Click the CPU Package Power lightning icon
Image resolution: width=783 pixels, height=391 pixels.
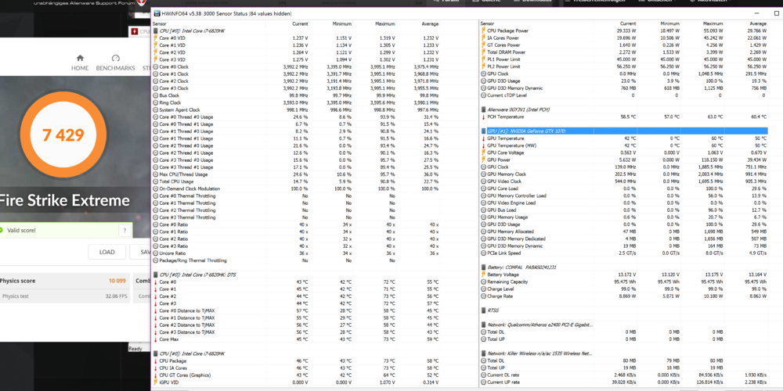482,30
